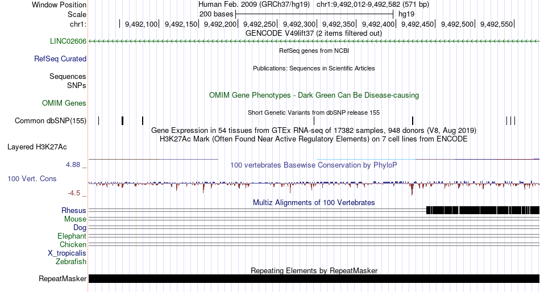Click the 9,492,100 ruler position

click(x=141, y=24)
